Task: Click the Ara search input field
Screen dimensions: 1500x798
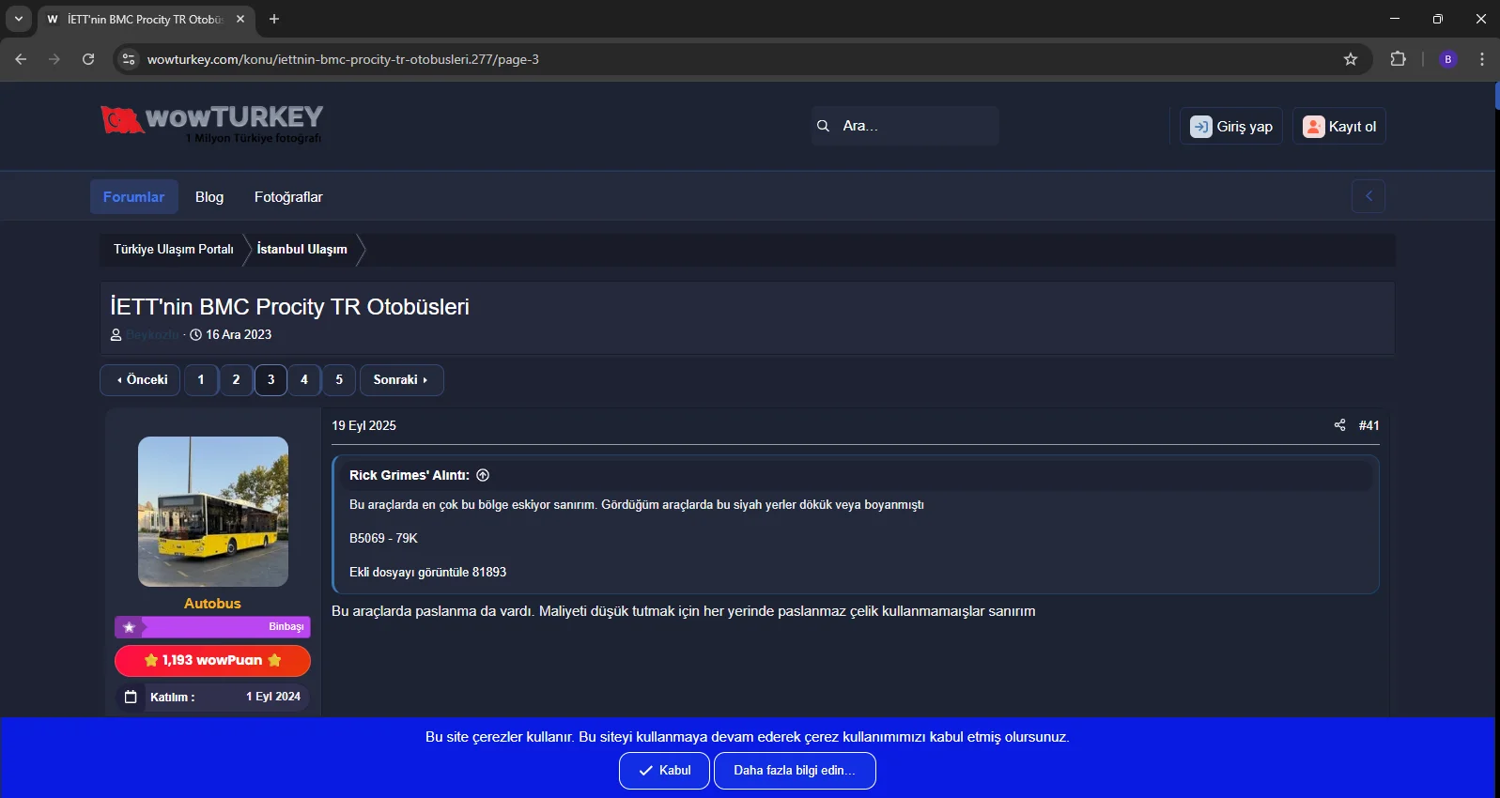Action: 916,126
